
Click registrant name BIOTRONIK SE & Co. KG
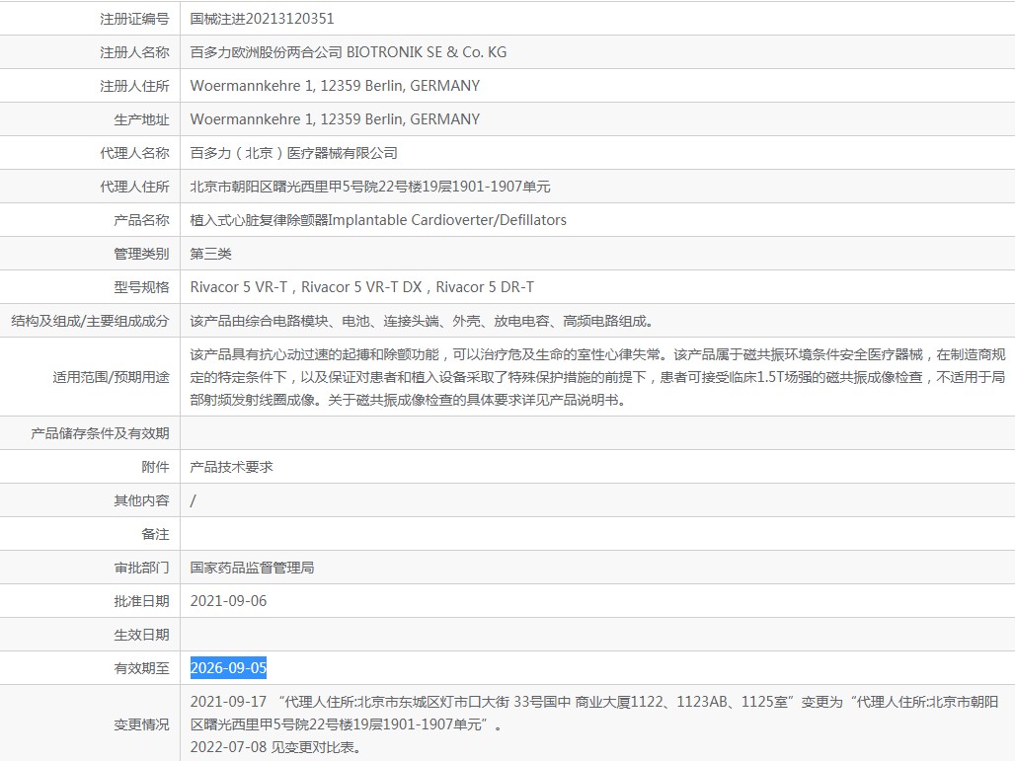tap(427, 52)
